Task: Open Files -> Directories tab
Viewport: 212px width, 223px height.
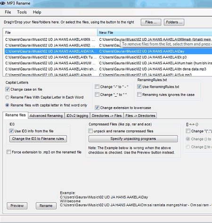Action: 140,115
